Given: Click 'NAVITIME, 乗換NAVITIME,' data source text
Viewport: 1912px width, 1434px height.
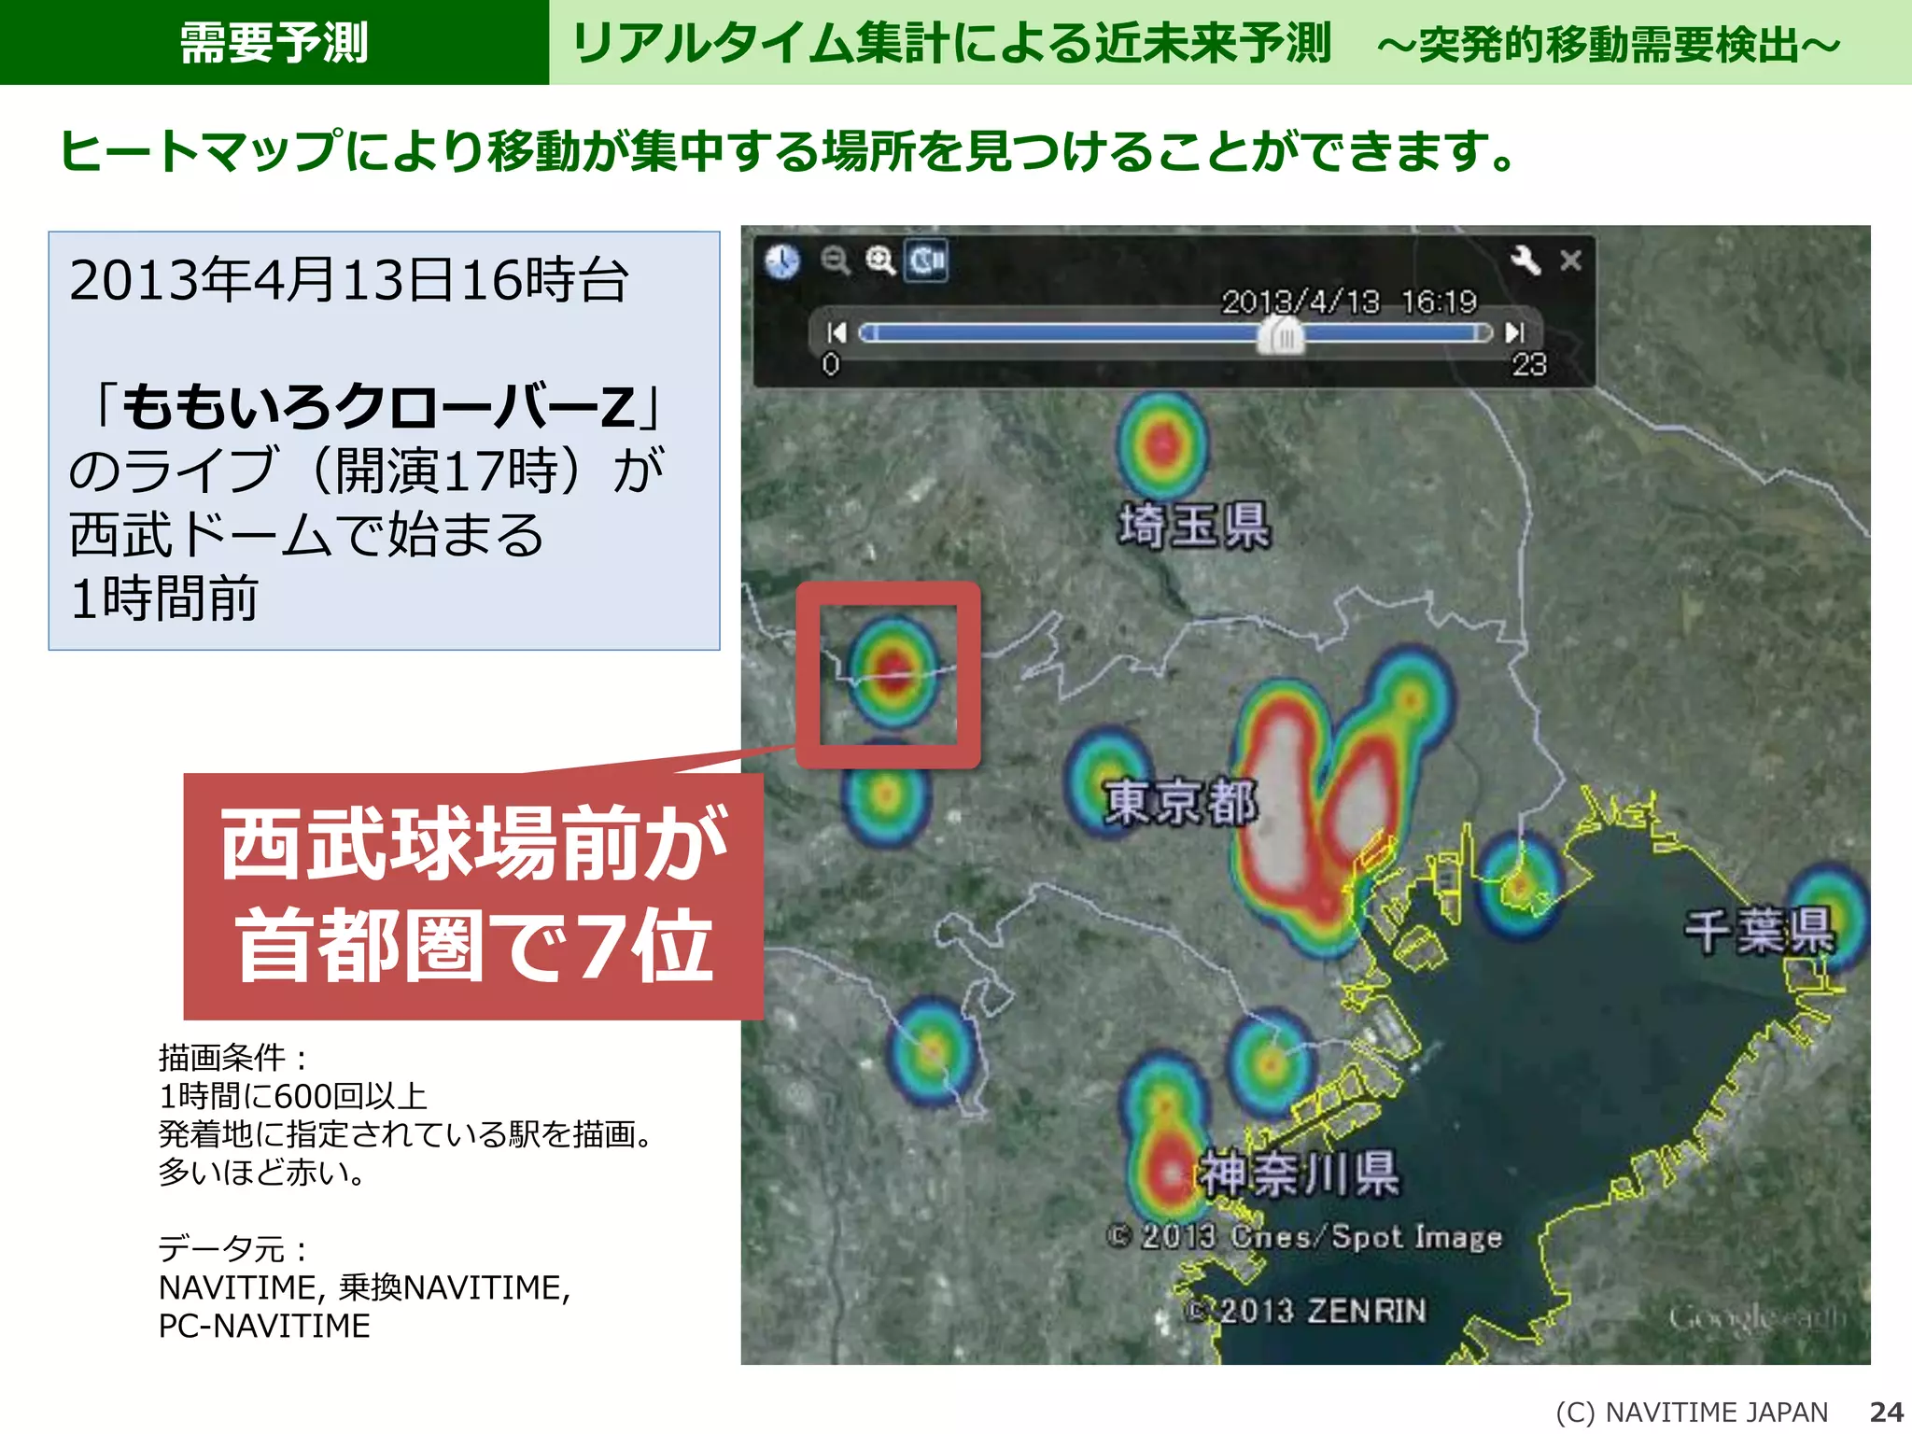Looking at the screenshot, I should click(x=364, y=1287).
